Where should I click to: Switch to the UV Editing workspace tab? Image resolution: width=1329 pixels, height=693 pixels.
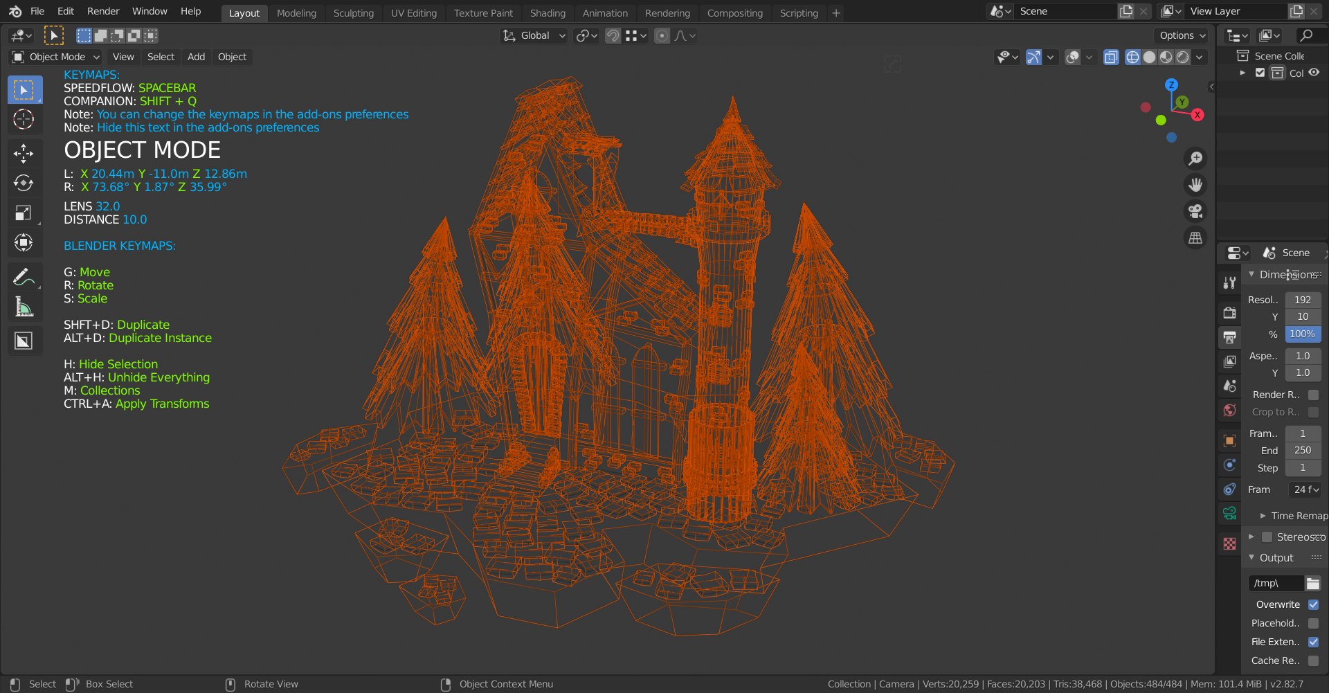414,12
